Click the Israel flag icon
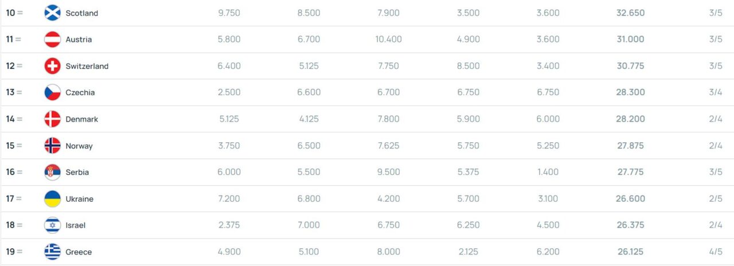 52,225
